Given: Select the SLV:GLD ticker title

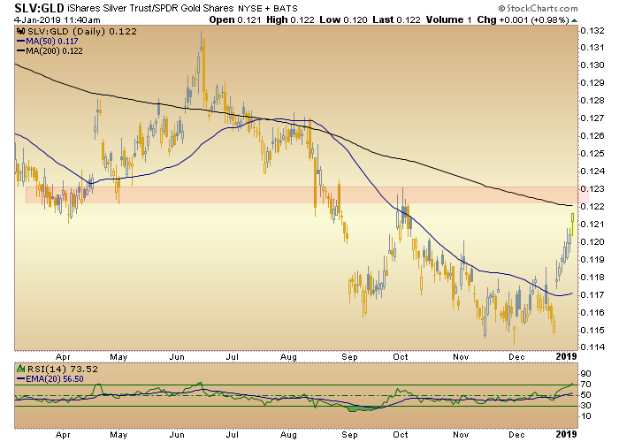Looking at the screenshot, I should [x=39, y=7].
